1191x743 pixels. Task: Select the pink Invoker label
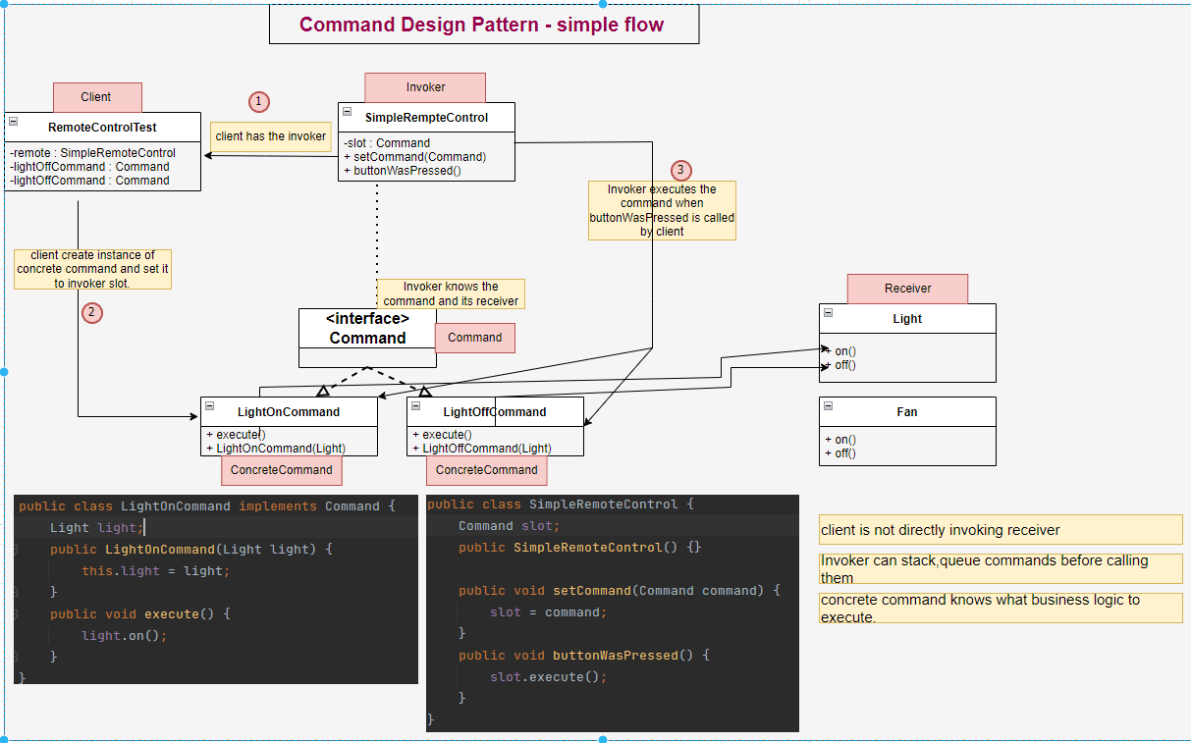425,87
